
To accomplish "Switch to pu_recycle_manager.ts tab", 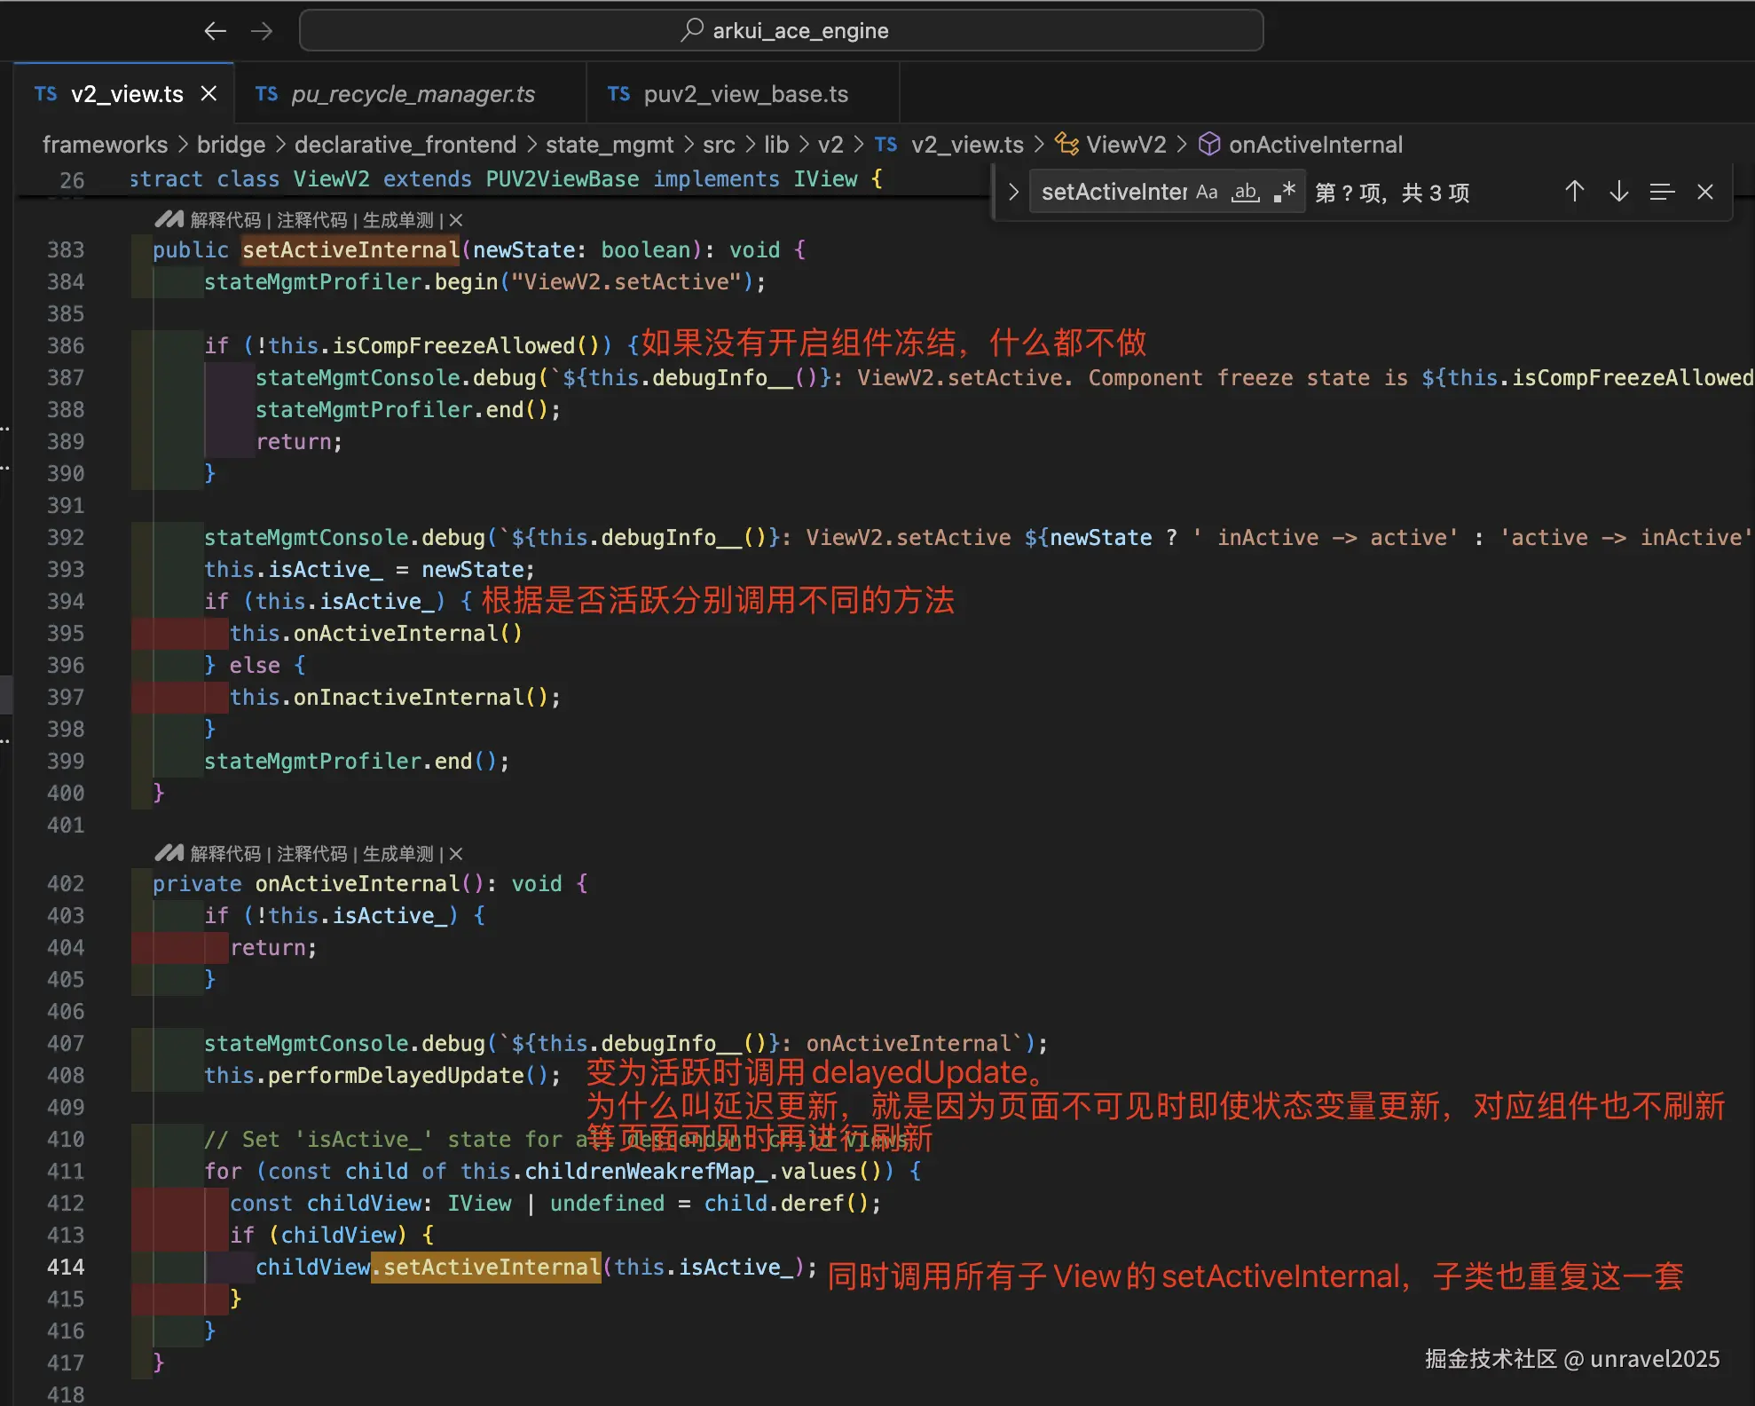I will coord(413,94).
